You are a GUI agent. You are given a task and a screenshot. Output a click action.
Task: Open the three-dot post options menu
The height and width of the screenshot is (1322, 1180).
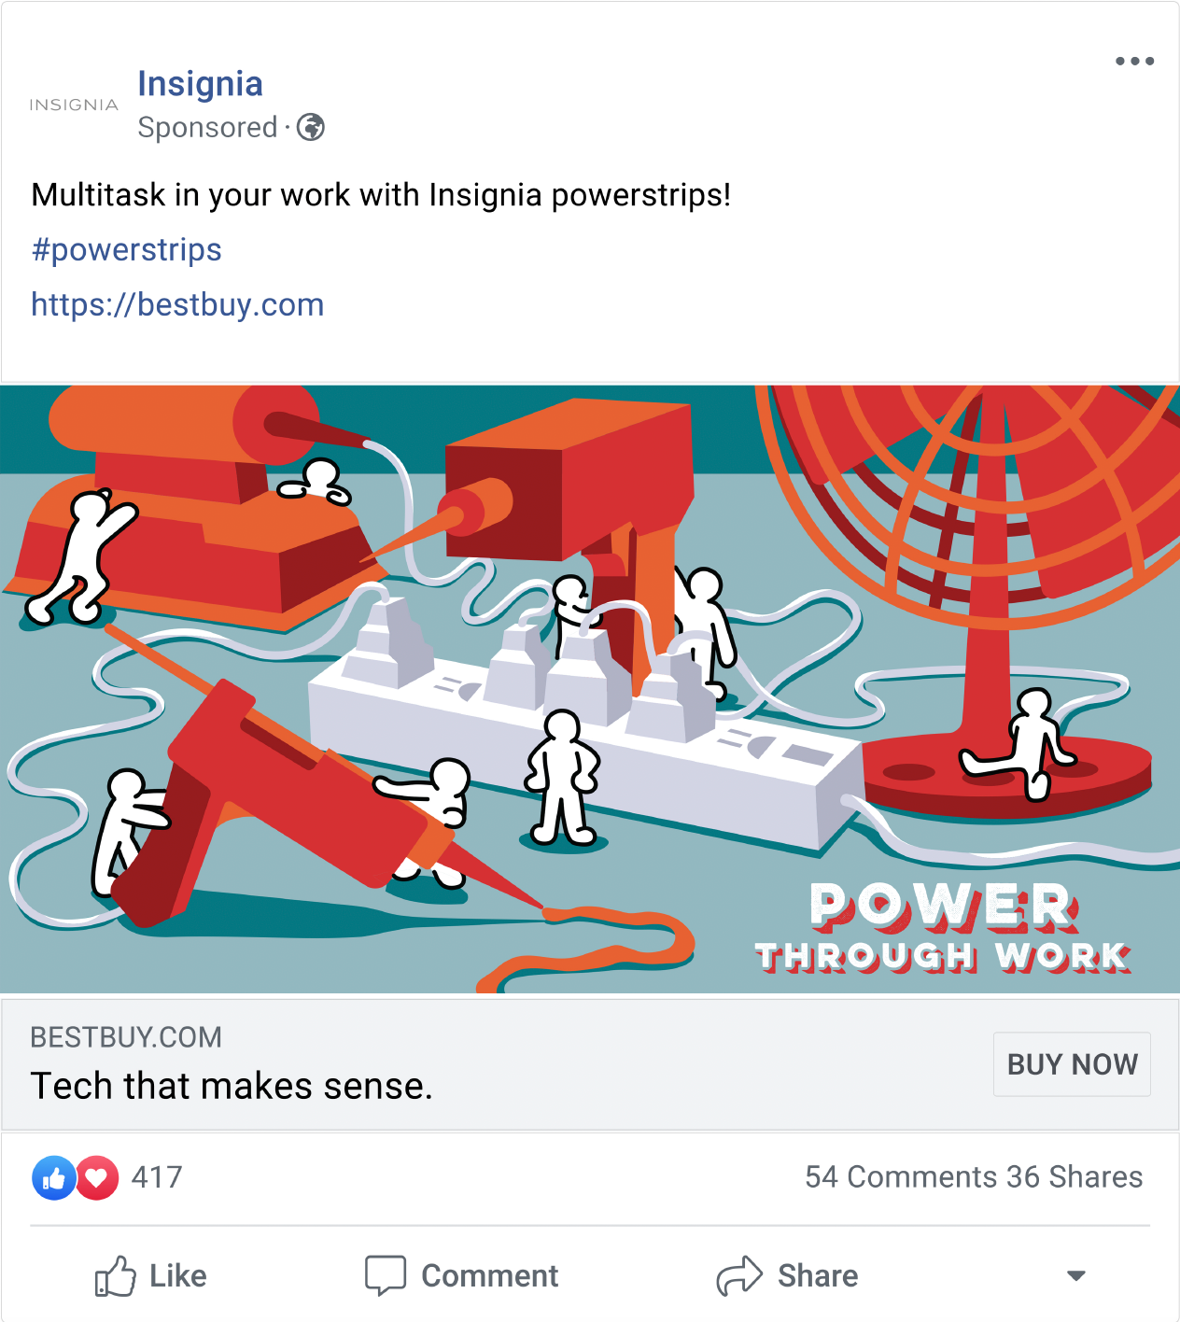(x=1134, y=62)
